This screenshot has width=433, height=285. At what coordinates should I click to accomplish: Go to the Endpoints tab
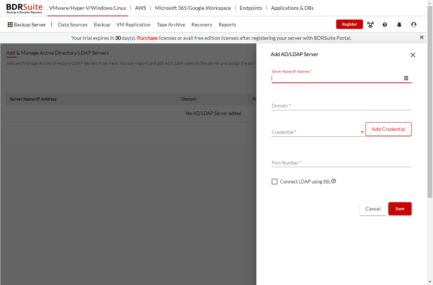pos(251,8)
